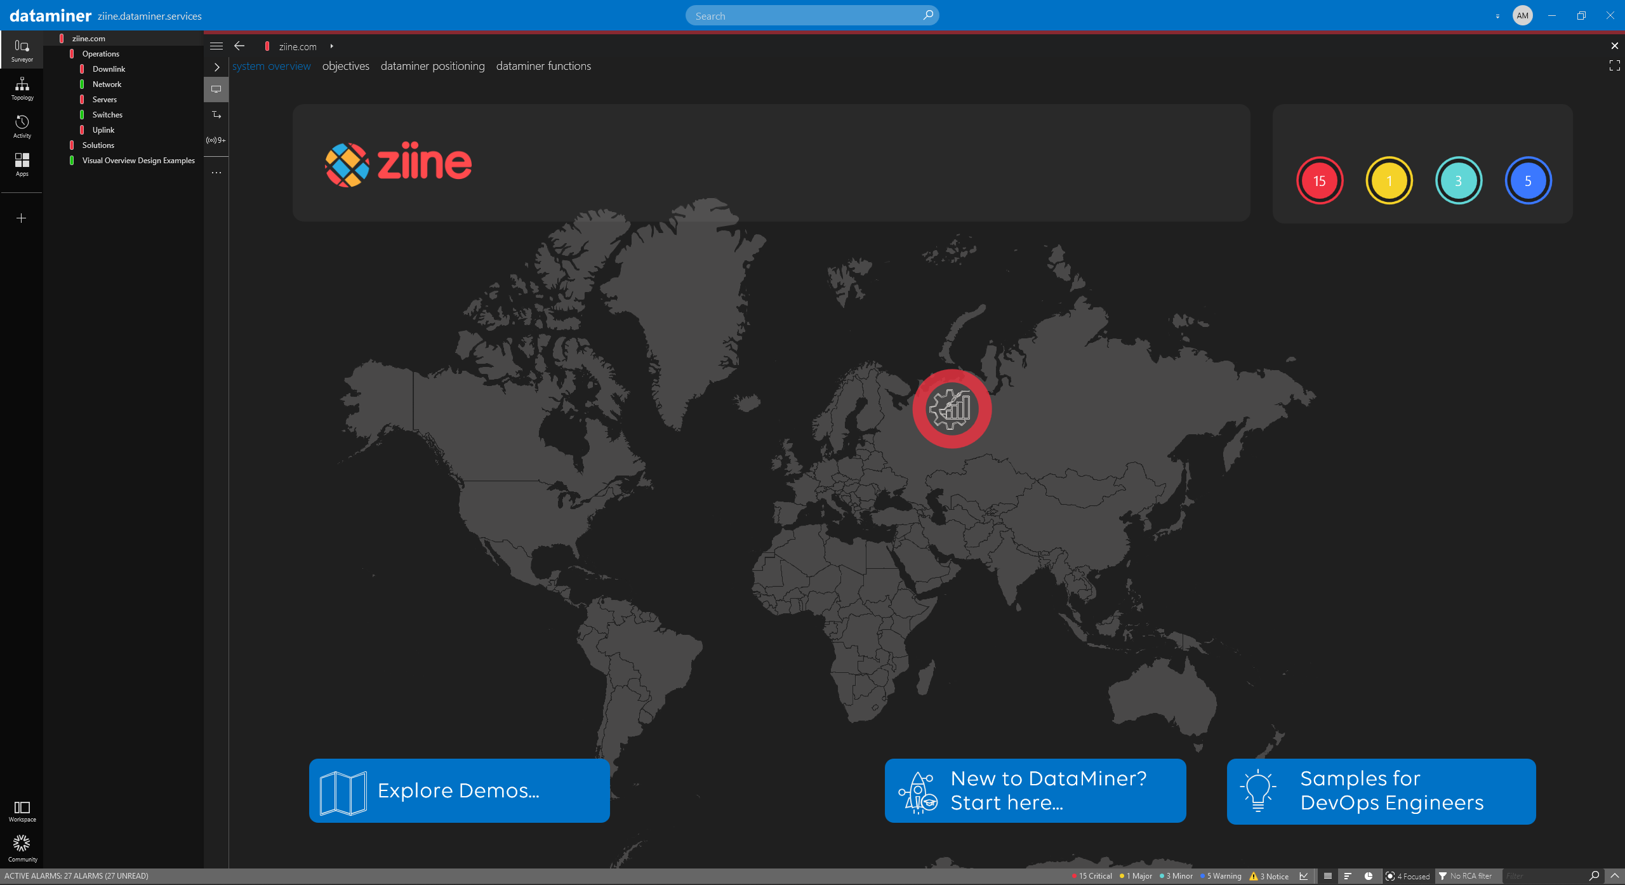Switch to the objectives tab

[x=345, y=66]
